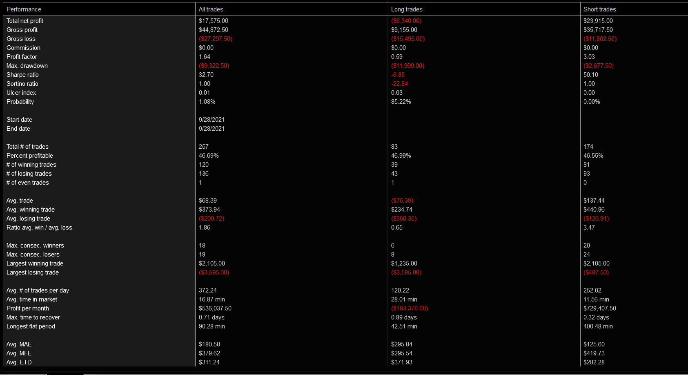Click the $17,575.00 total net profit value
Viewport: 688px width, 375px height.
pos(214,21)
